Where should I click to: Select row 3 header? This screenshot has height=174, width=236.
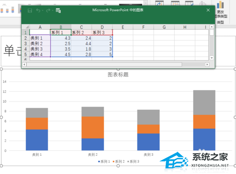coord(25,43)
